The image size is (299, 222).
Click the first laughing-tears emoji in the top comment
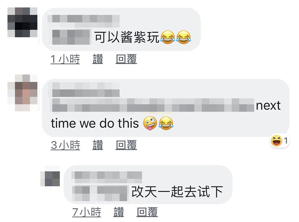167,37
